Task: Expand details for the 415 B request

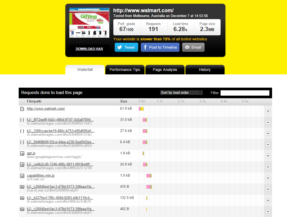Action: [268, 189]
